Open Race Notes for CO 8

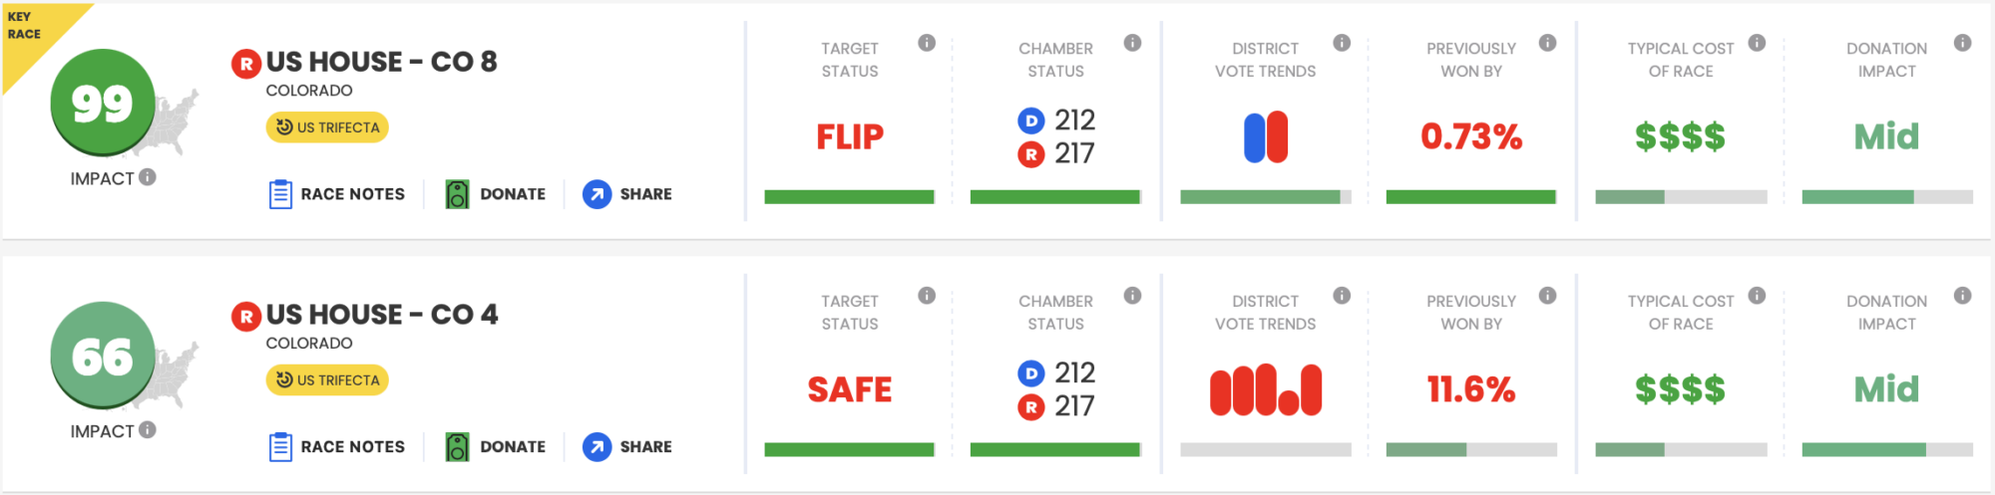[x=337, y=194]
